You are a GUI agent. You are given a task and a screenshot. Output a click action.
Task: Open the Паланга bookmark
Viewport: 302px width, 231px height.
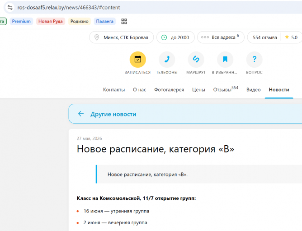pyautogui.click(x=105, y=21)
